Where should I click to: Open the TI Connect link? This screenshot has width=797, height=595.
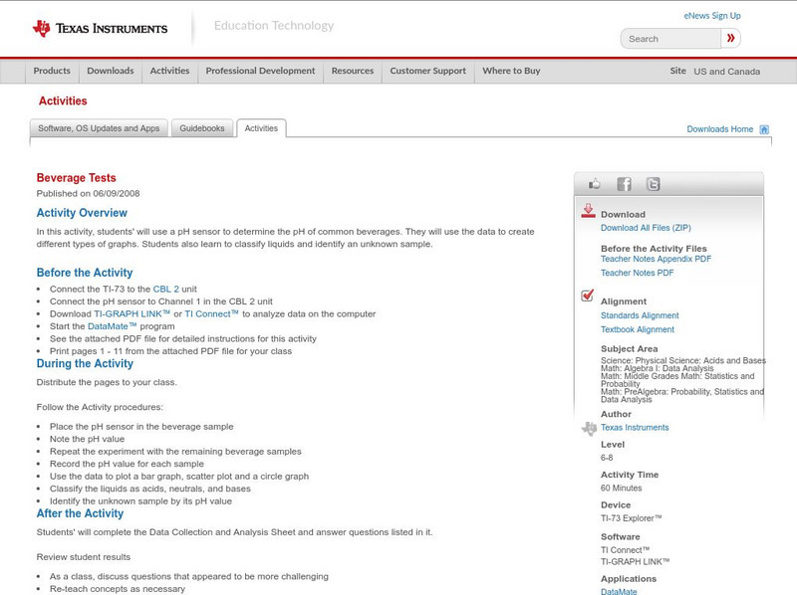[211, 313]
